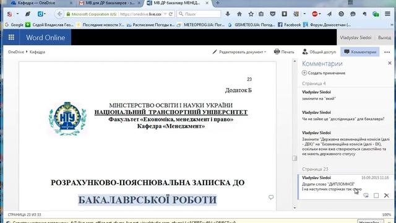Click the comment balloon beside БАКАЛАВРСЬКОЇ РОБОТИ
The height and width of the screenshot is (223, 396).
pyautogui.click(x=271, y=197)
